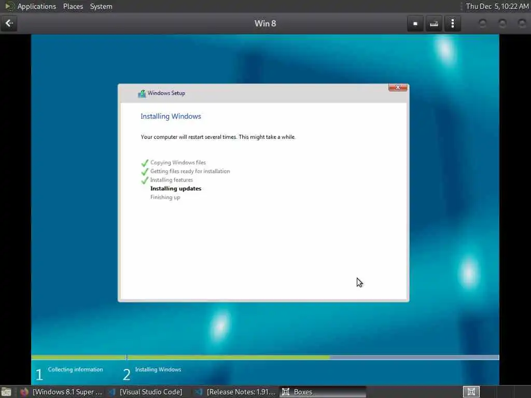Go back using the Boxes back arrow
This screenshot has height=398, width=531.
[9, 23]
